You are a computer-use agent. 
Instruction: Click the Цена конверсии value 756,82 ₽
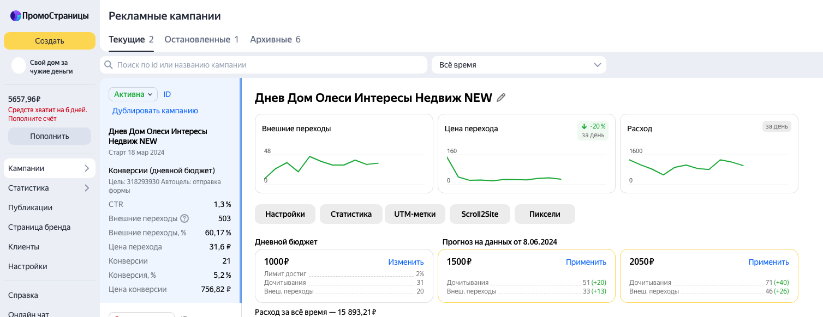[x=216, y=289]
